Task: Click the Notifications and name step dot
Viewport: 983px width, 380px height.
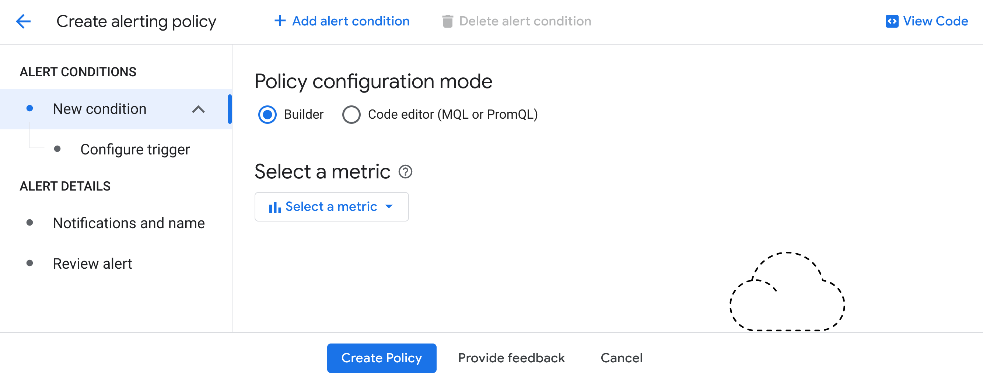Action: point(30,223)
